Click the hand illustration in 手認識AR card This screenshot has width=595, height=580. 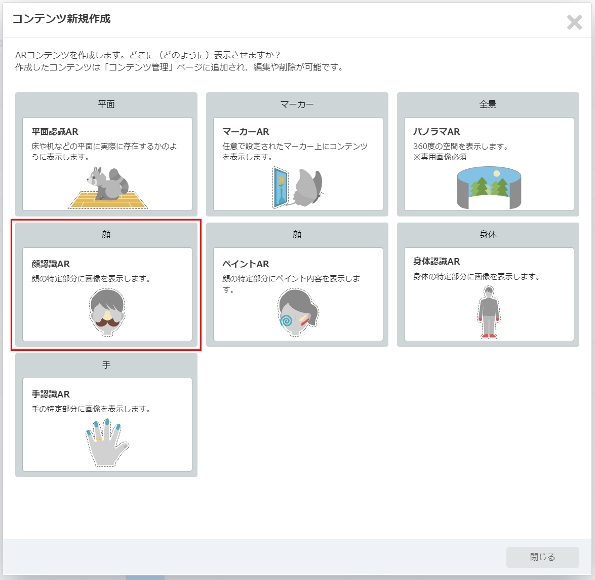coord(107,443)
